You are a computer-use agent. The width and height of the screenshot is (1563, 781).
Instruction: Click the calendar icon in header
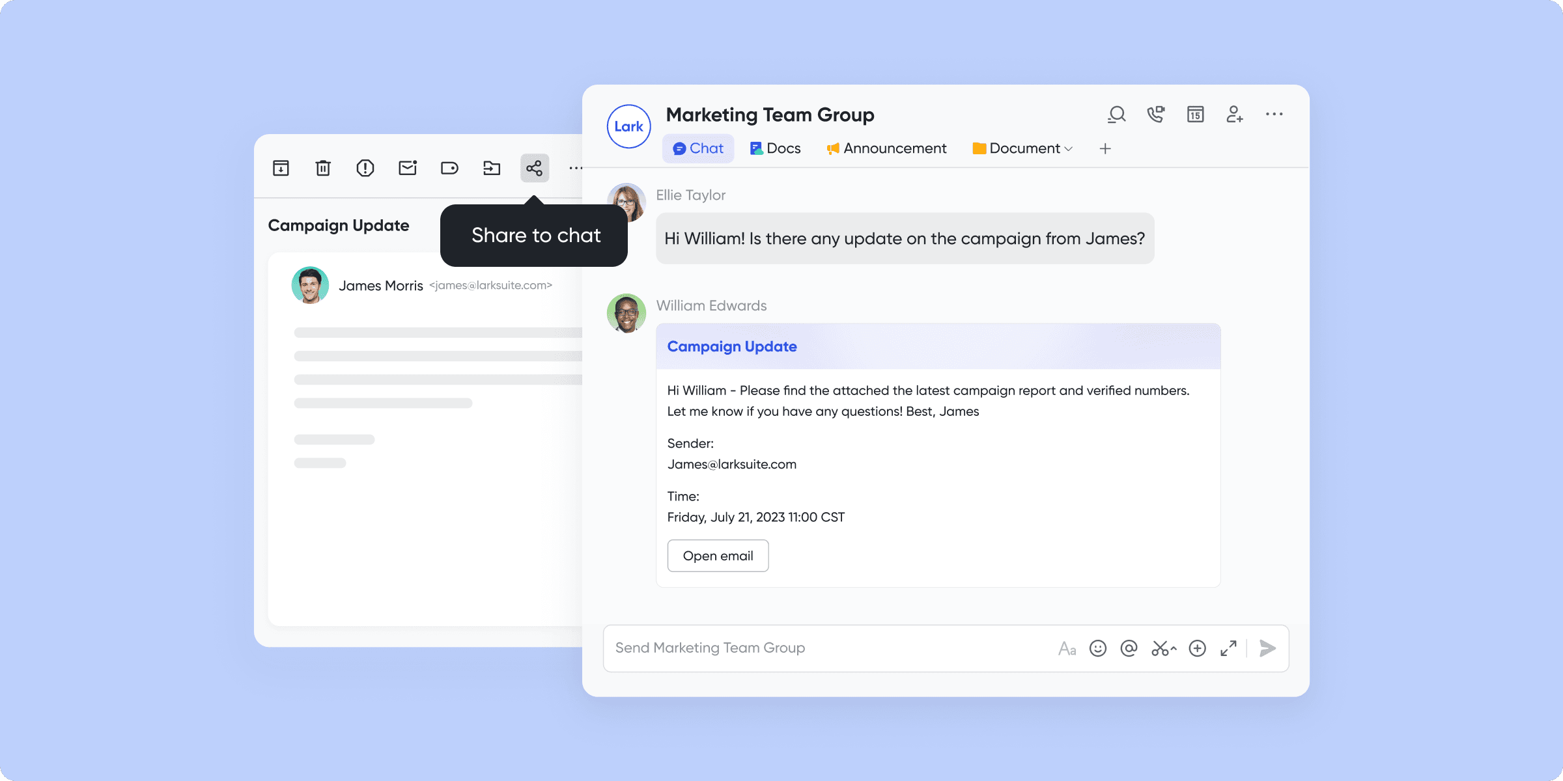[x=1196, y=115]
